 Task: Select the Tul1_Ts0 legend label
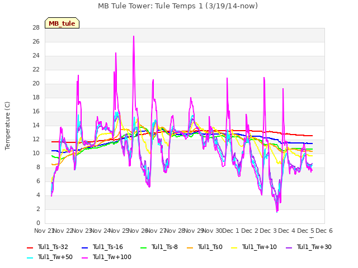pos(210,247)
